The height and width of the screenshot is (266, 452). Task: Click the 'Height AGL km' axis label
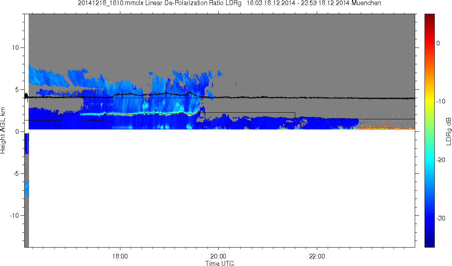[x=3, y=130]
